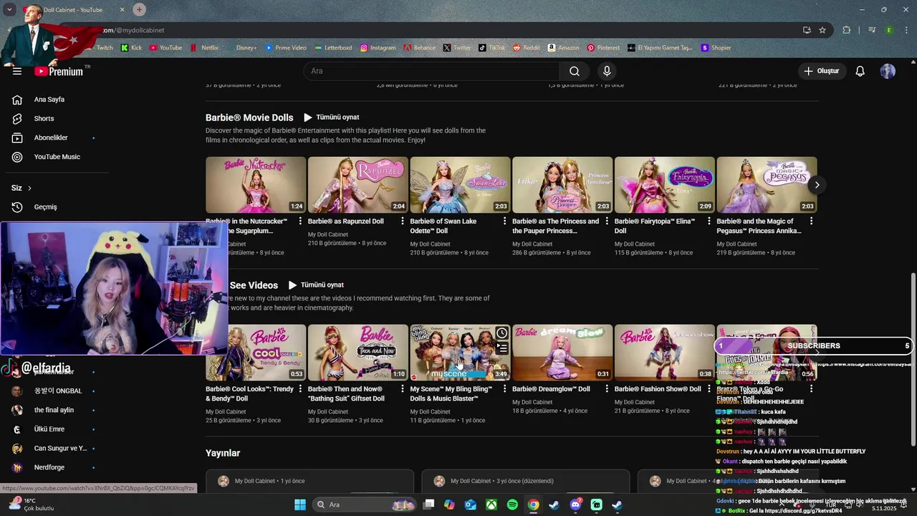Open Discord from the taskbar

pos(575,505)
